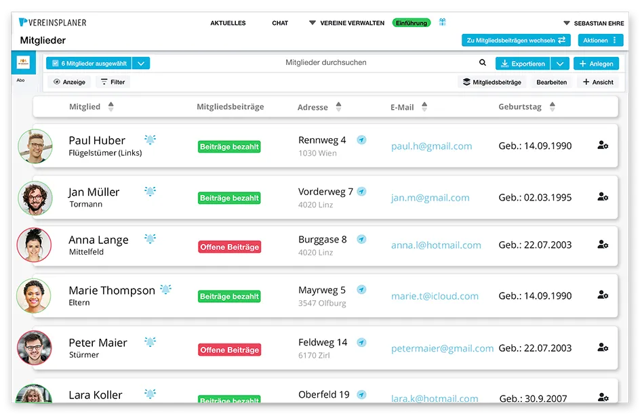Open the Vereine Verwalten dropdown
The width and height of the screenshot is (642, 418).
click(x=346, y=23)
